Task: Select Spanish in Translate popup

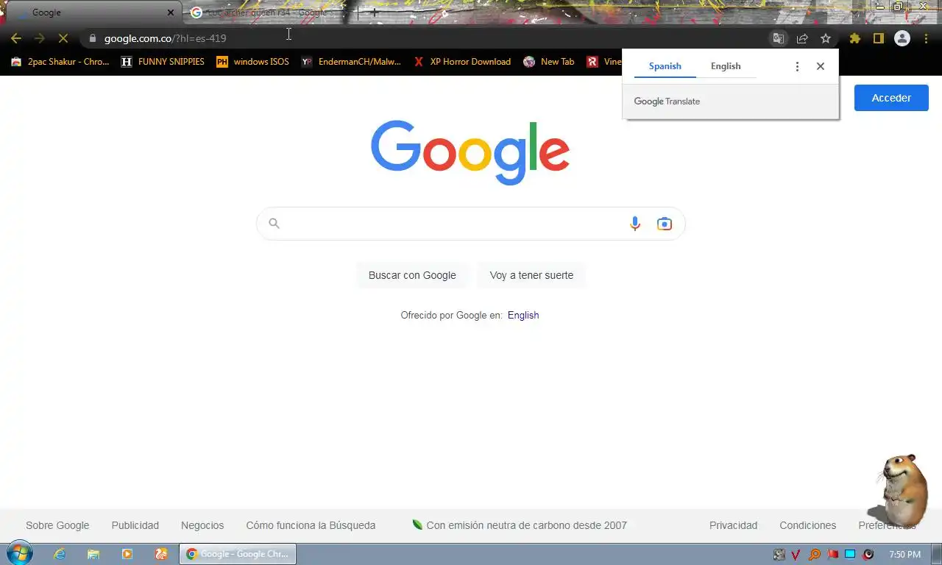Action: point(665,66)
